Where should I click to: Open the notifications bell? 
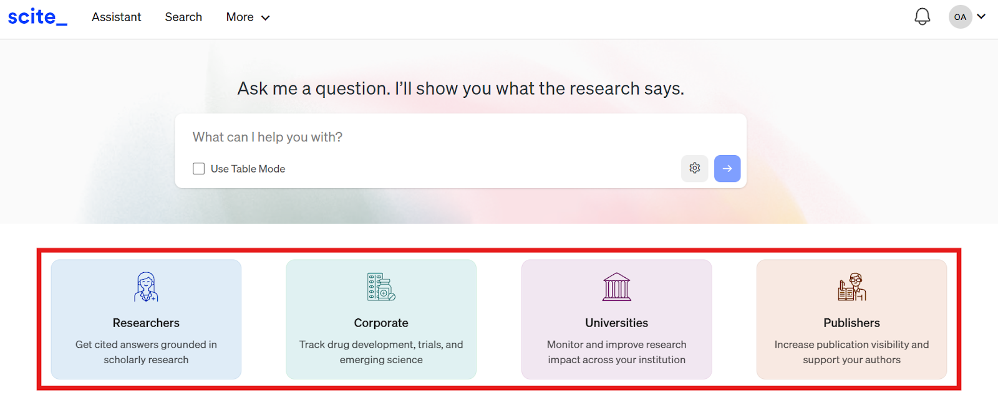(x=923, y=17)
